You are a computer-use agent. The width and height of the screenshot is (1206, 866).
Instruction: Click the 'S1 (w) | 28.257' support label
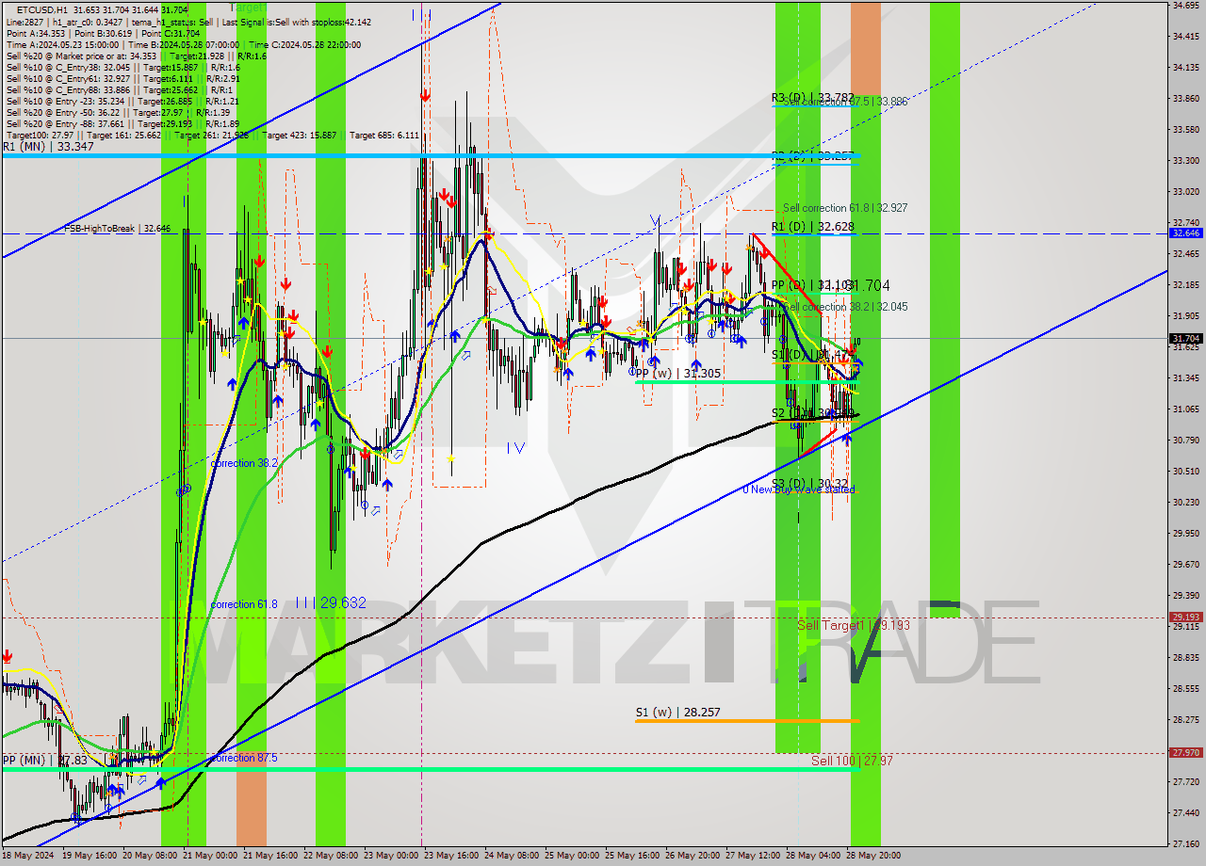pos(677,713)
